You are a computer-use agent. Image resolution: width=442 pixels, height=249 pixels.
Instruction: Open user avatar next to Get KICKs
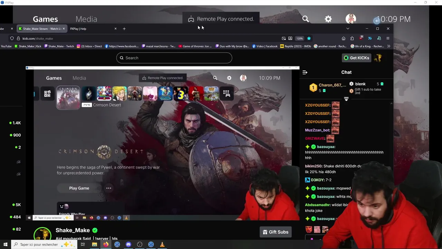pos(378,58)
